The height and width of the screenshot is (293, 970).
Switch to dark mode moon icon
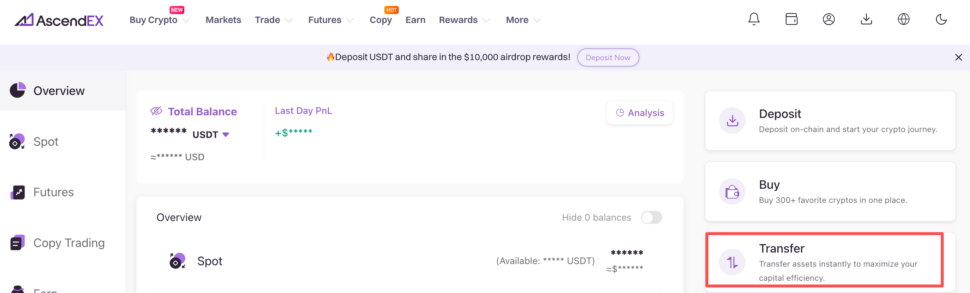click(x=941, y=19)
